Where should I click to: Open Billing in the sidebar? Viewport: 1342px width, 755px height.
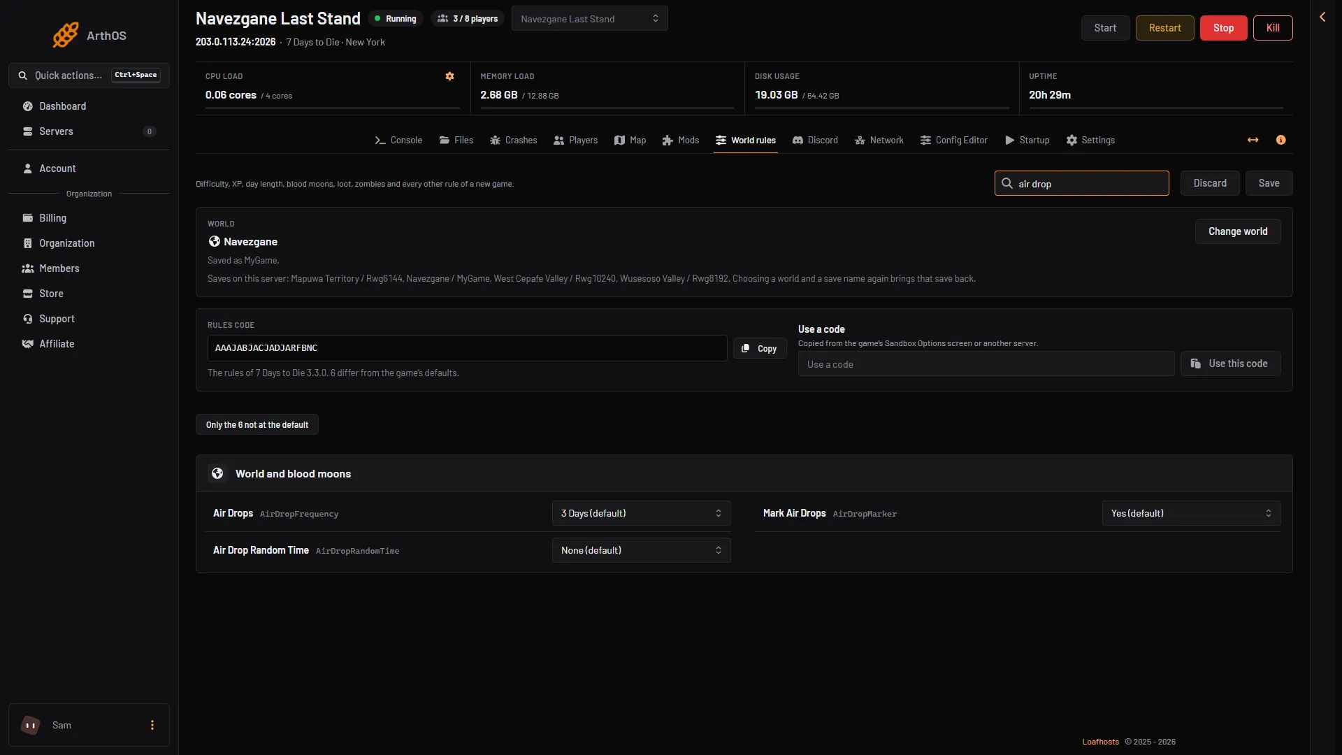coord(89,218)
